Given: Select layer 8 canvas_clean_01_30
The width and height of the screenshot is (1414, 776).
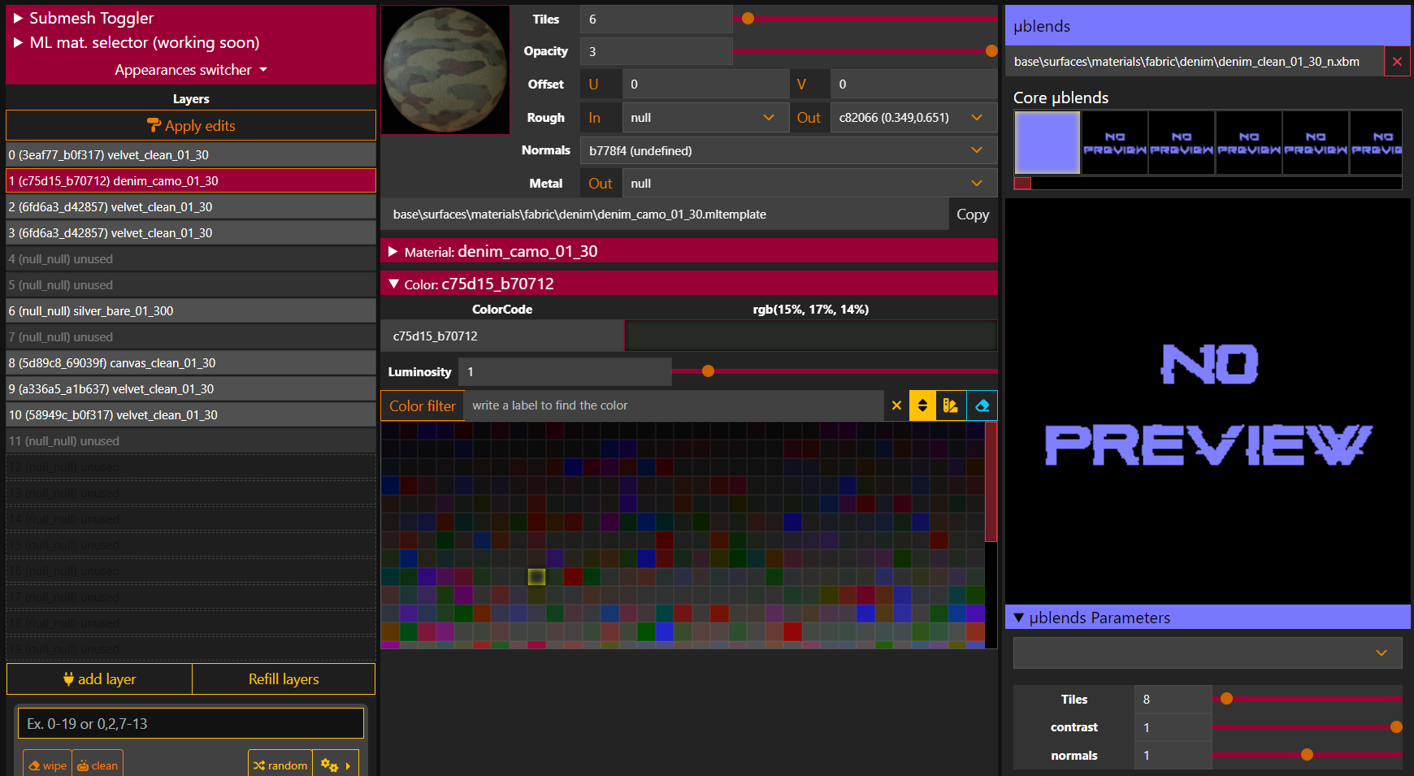Looking at the screenshot, I should [x=191, y=363].
